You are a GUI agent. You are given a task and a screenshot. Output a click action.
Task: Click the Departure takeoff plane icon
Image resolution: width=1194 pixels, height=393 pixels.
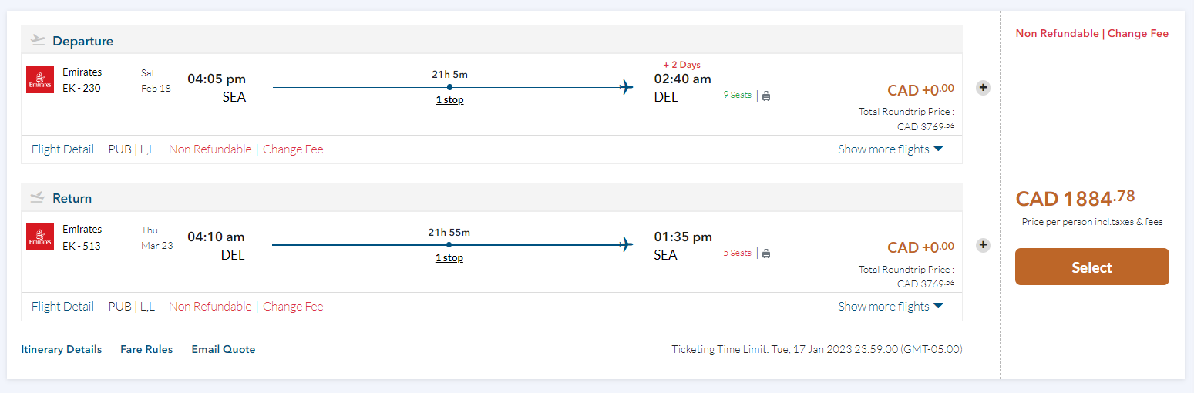coord(38,41)
